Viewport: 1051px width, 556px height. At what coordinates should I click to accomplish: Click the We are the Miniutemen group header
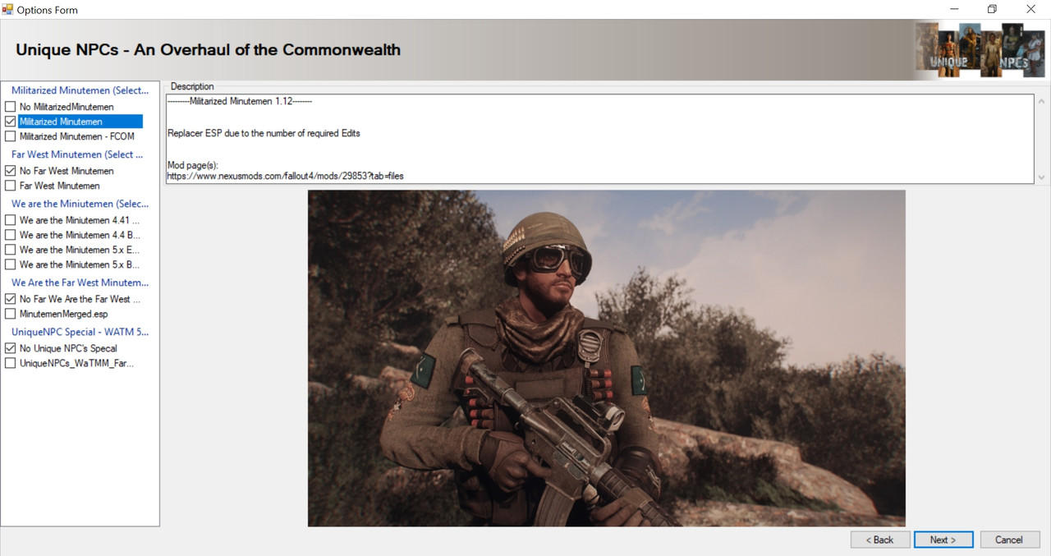tap(80, 204)
